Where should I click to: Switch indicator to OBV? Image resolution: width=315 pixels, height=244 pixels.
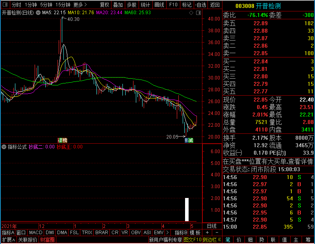[136, 233]
